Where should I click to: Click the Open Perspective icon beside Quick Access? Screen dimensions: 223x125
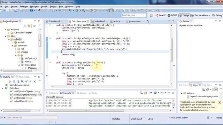[151, 15]
